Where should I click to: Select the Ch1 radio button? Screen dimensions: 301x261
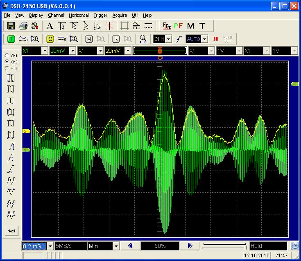pos(7,56)
